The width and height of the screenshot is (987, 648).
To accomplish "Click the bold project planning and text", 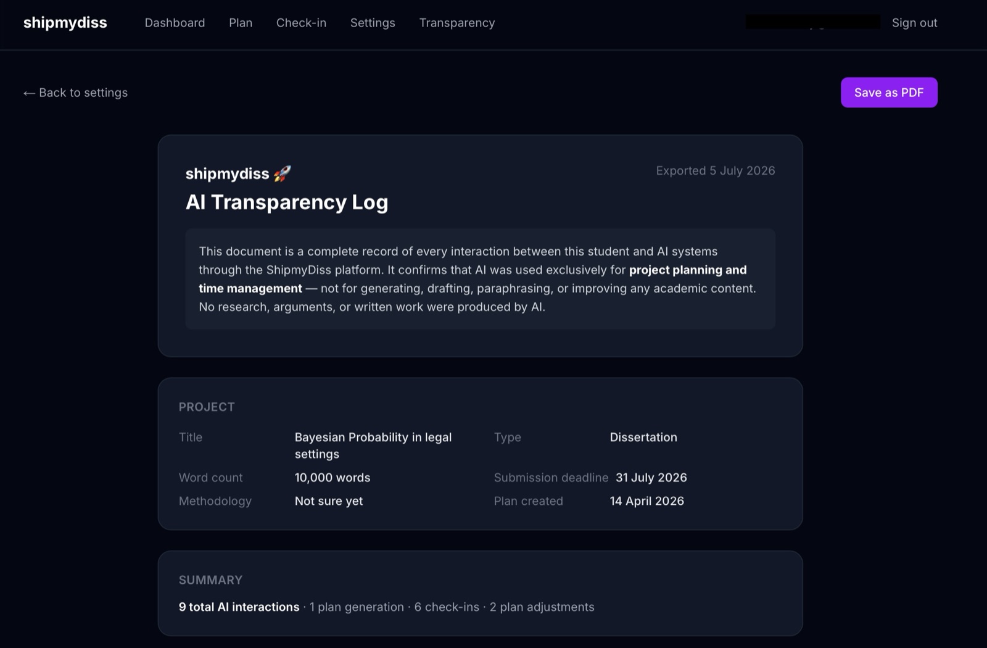I will [x=688, y=270].
